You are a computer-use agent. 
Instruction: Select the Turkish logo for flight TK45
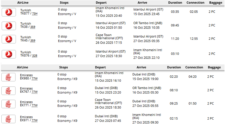(x=9, y=39)
